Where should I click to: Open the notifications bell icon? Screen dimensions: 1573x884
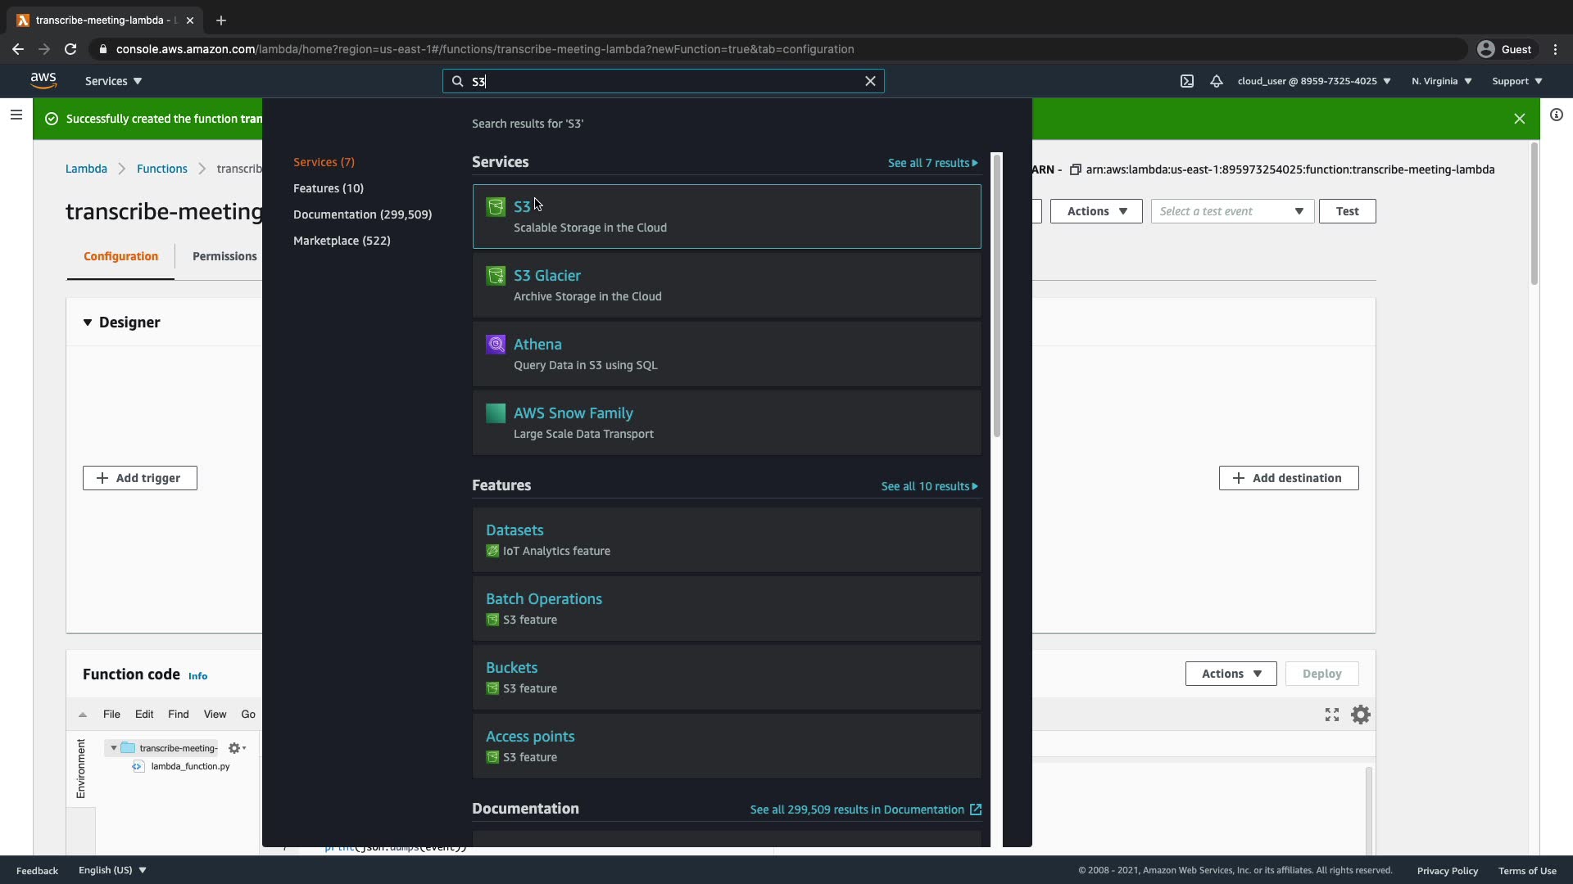(x=1217, y=81)
